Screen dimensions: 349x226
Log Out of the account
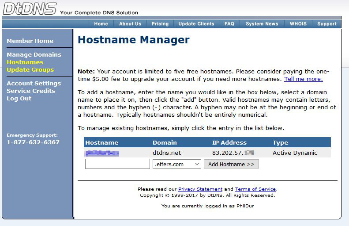(19, 99)
